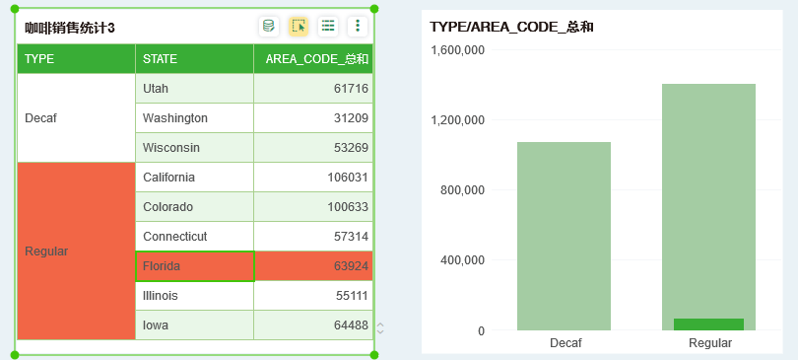Screen dimensions: 798x360
Task: Click the dark green highlighted Regular segment
Action: click(x=709, y=324)
